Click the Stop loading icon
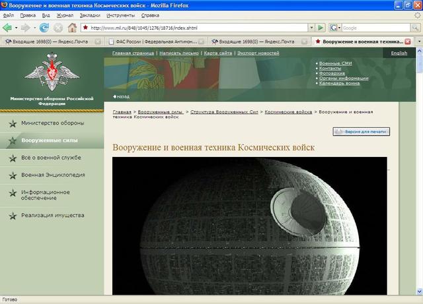The width and height of the screenshot is (423, 304). tap(58, 28)
